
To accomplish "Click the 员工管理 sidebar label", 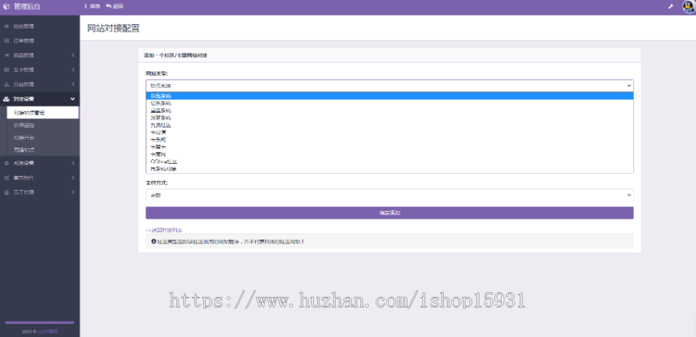I will tap(23, 192).
